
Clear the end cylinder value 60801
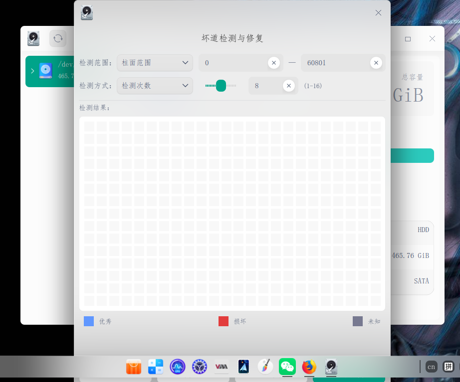376,63
